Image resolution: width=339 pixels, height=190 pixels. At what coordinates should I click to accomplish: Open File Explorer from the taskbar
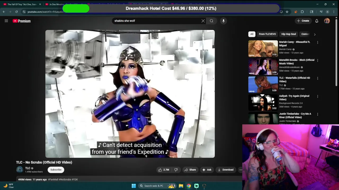click(181, 186)
